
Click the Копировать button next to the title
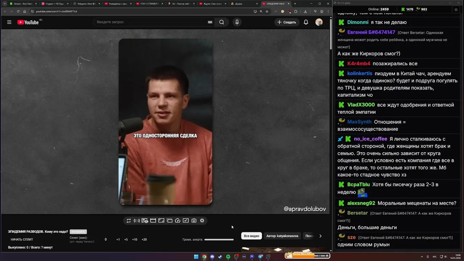(78, 232)
